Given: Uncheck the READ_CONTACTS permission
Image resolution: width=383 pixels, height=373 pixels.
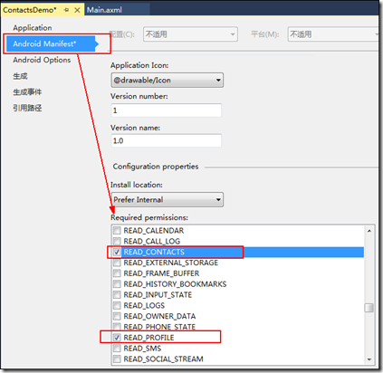Looking at the screenshot, I should (x=117, y=252).
